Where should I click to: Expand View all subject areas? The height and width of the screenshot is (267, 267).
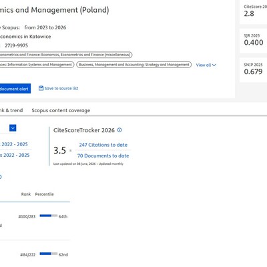[206, 65]
